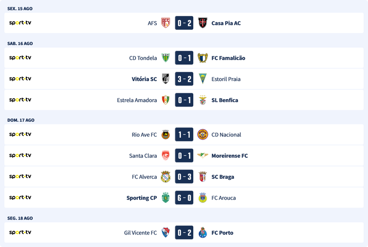The height and width of the screenshot is (247, 368).
Task: Open the Rio Ave 1-1 score box
Action: coord(184,135)
